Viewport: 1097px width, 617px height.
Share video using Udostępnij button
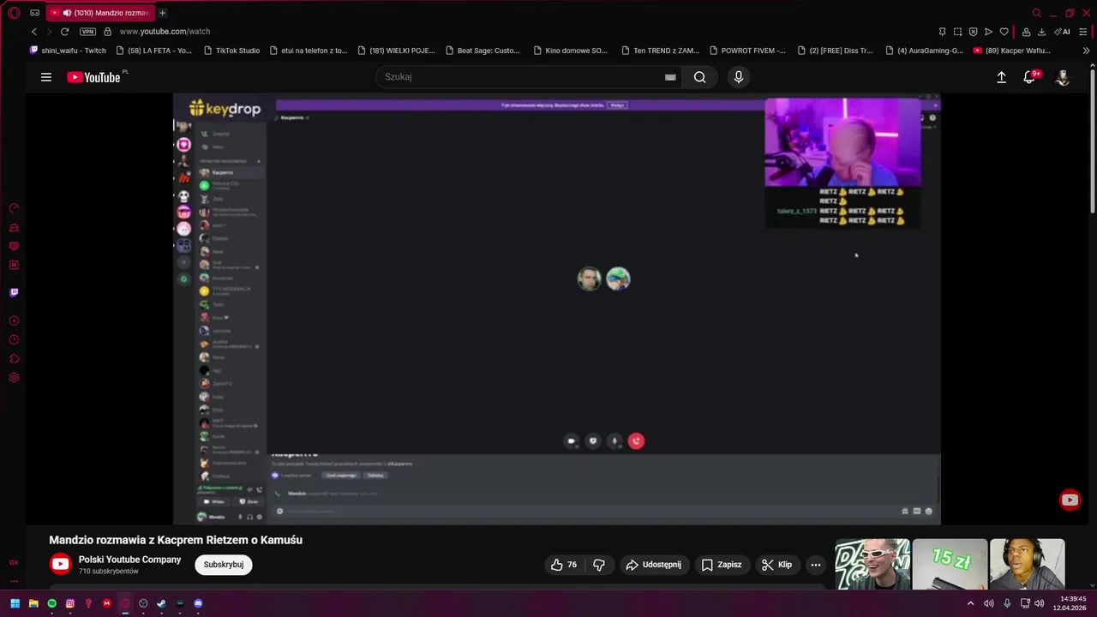click(653, 565)
